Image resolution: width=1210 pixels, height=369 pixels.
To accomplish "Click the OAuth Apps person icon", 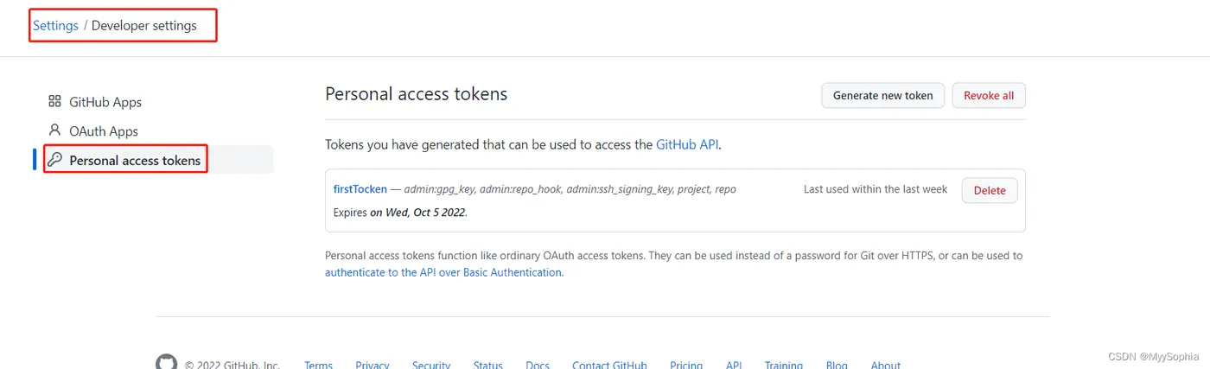I will click(54, 130).
